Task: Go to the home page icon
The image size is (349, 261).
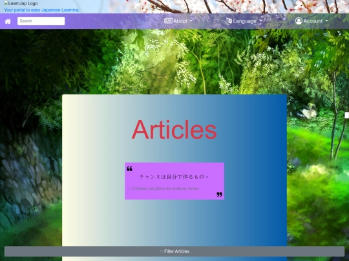Action: coord(8,21)
